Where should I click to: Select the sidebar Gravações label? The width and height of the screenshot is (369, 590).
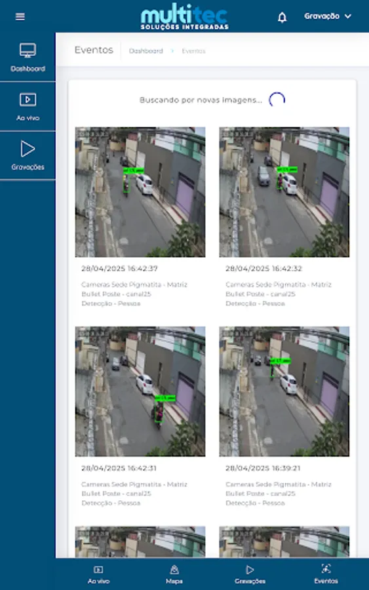28,167
